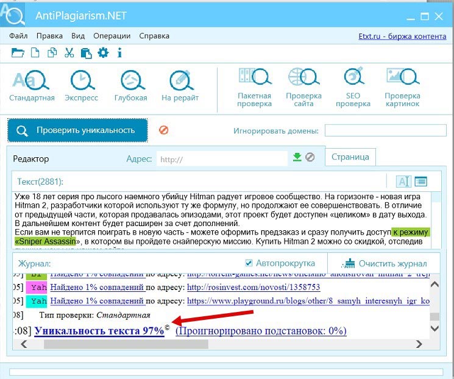Image resolution: width=454 pixels, height=379 pixels.
Task: Switch to the Страница tab
Action: (350, 157)
